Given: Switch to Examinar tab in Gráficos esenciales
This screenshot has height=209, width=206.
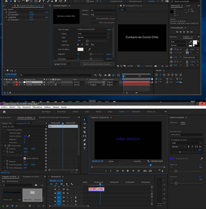Looking at the screenshot, I should 174,123.
